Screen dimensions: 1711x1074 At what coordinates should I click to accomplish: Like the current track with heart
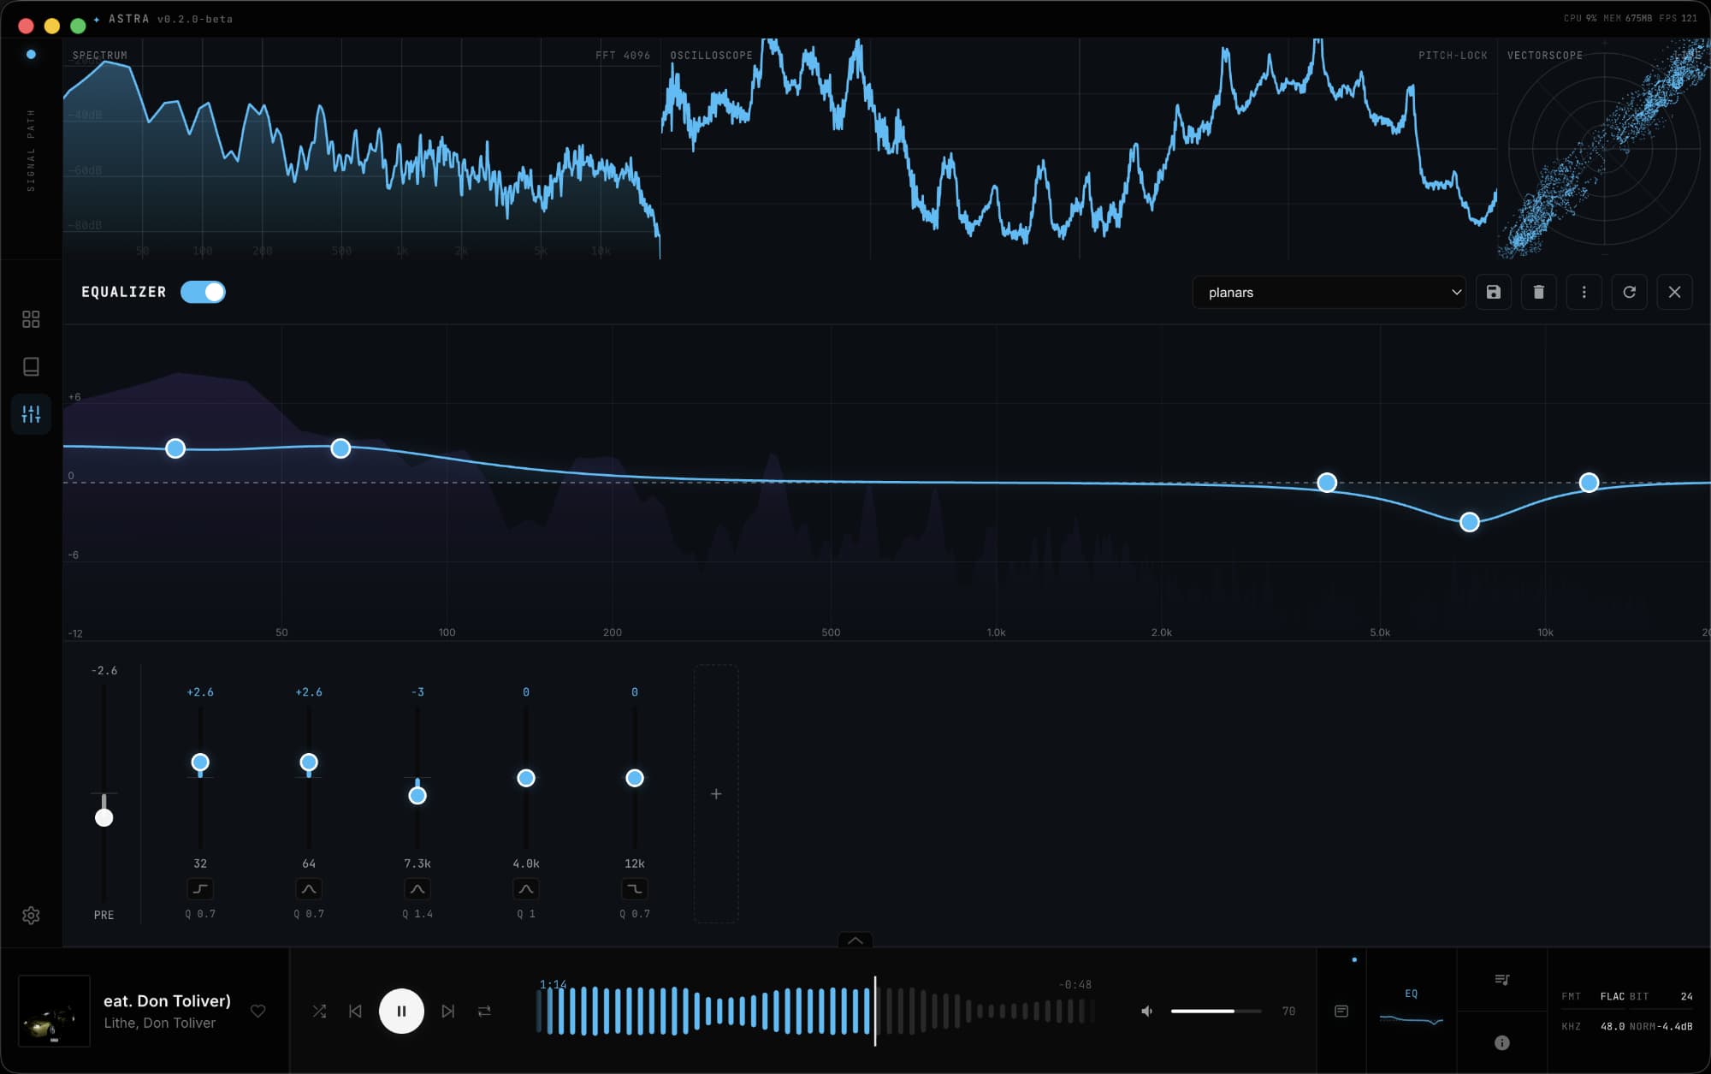click(258, 1011)
